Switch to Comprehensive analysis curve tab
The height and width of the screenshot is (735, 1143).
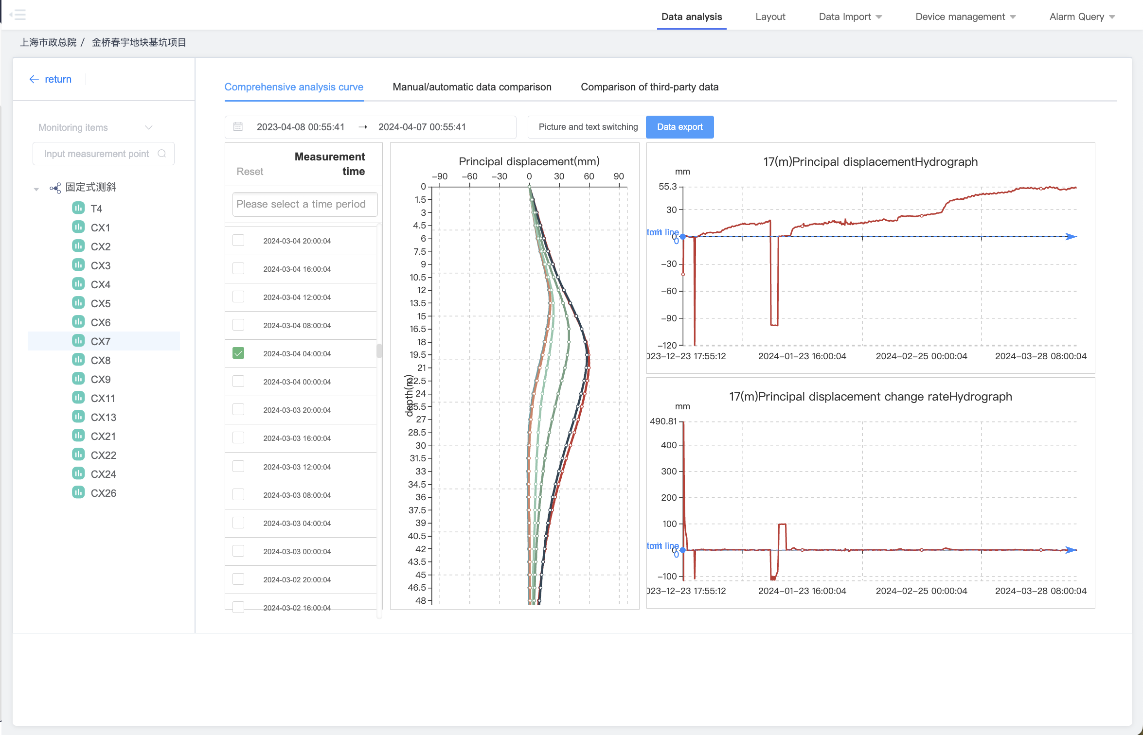coord(294,87)
